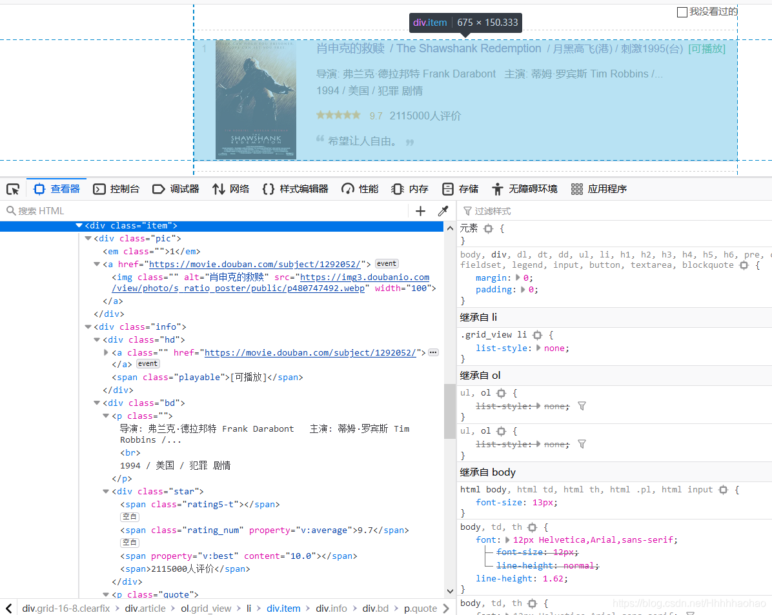
Task: Select the eyedropper color picker tool
Action: click(443, 211)
